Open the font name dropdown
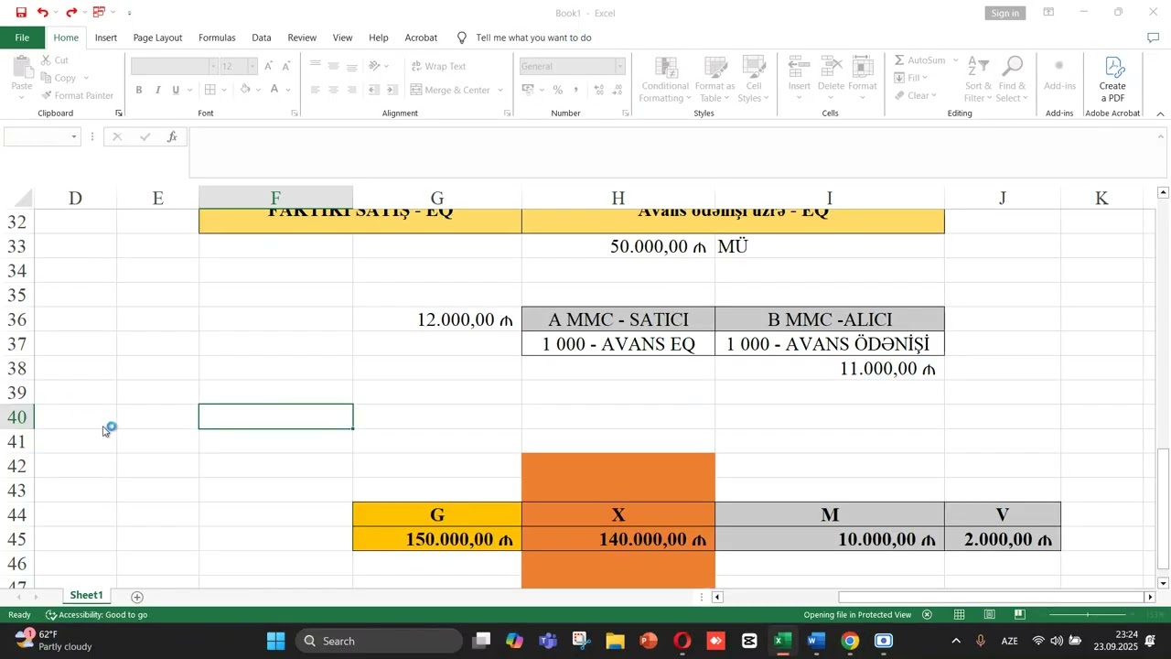The image size is (1171, 659). click(213, 66)
